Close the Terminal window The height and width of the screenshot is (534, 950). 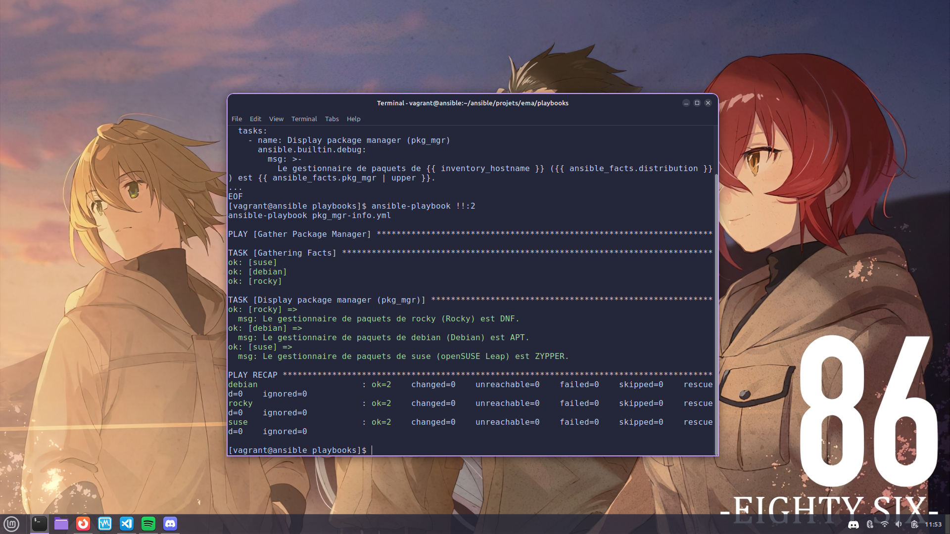[708, 103]
